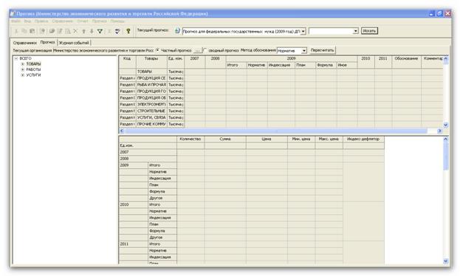Expand the УСЛУГИ tree node
Screen dimensions: 460x276
[x=23, y=75]
